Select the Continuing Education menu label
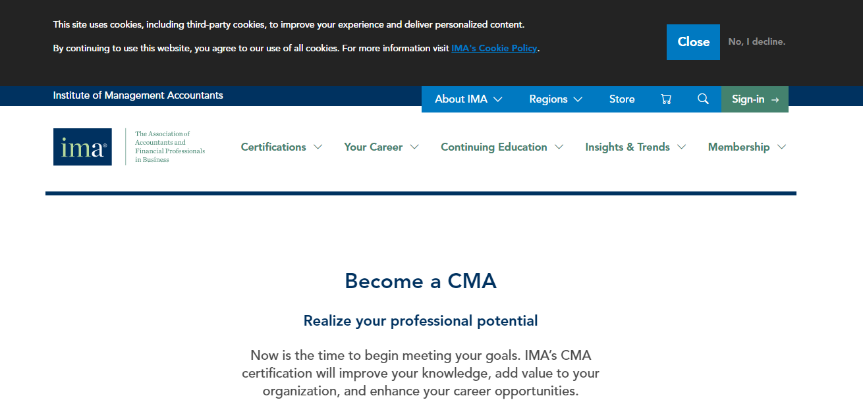 (494, 147)
